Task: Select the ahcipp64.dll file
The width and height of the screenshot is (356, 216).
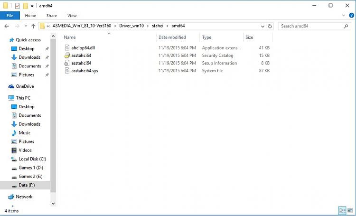Action: 83,47
